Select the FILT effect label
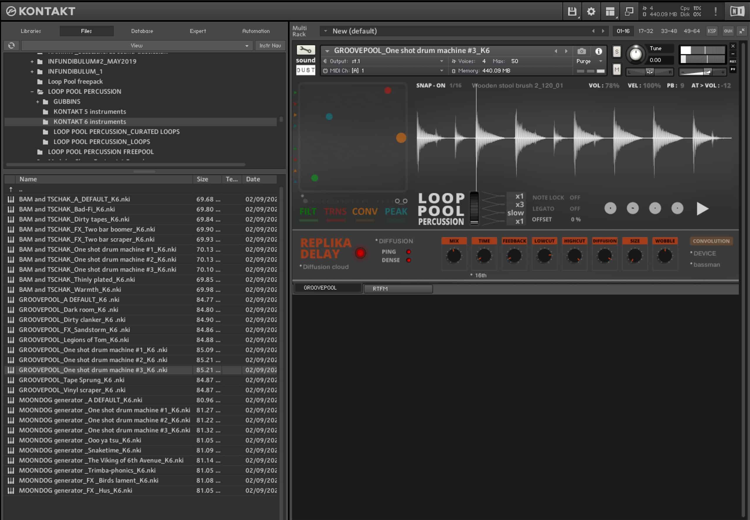 (308, 212)
